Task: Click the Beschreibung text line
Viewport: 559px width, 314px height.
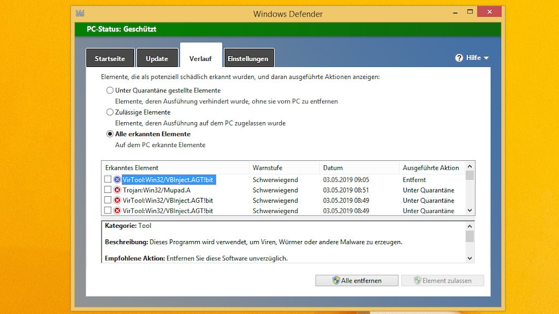Action: click(x=253, y=242)
